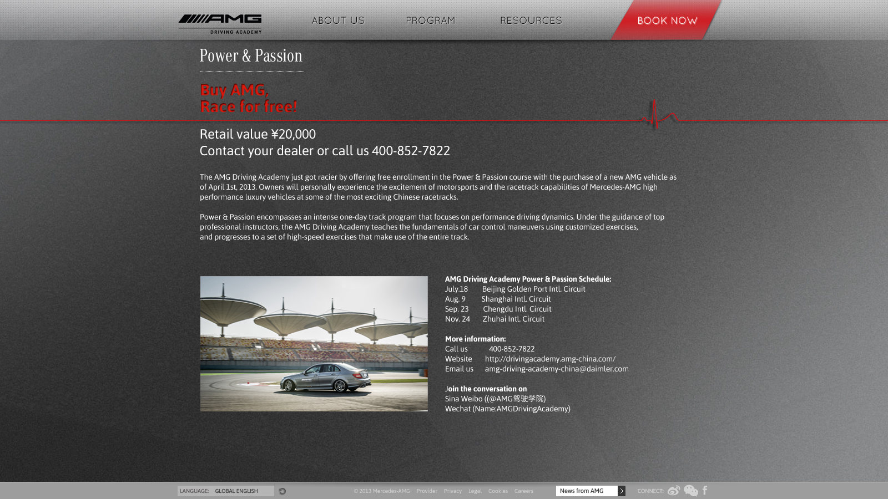Open the Sina Weibo connect icon

click(x=674, y=491)
